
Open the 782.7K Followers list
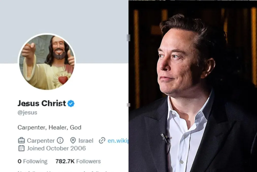pyautogui.click(x=78, y=161)
